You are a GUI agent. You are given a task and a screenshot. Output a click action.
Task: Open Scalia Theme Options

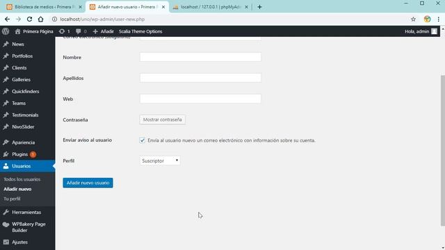click(140, 31)
